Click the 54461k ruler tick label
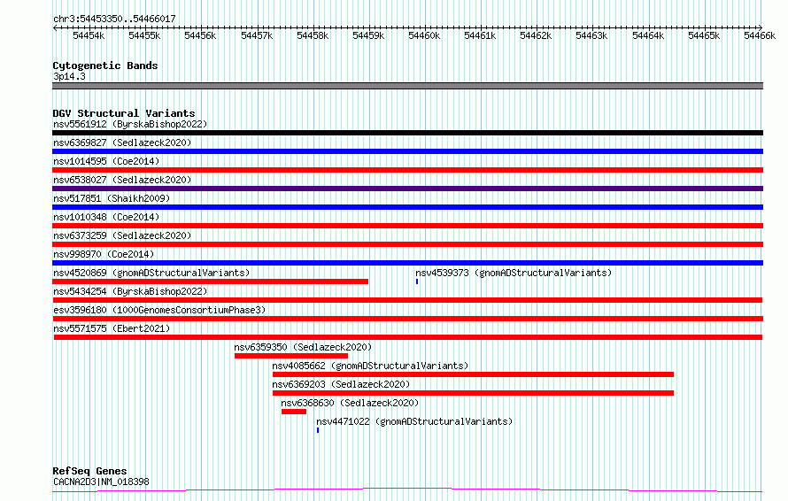The image size is (788, 501). (480, 35)
